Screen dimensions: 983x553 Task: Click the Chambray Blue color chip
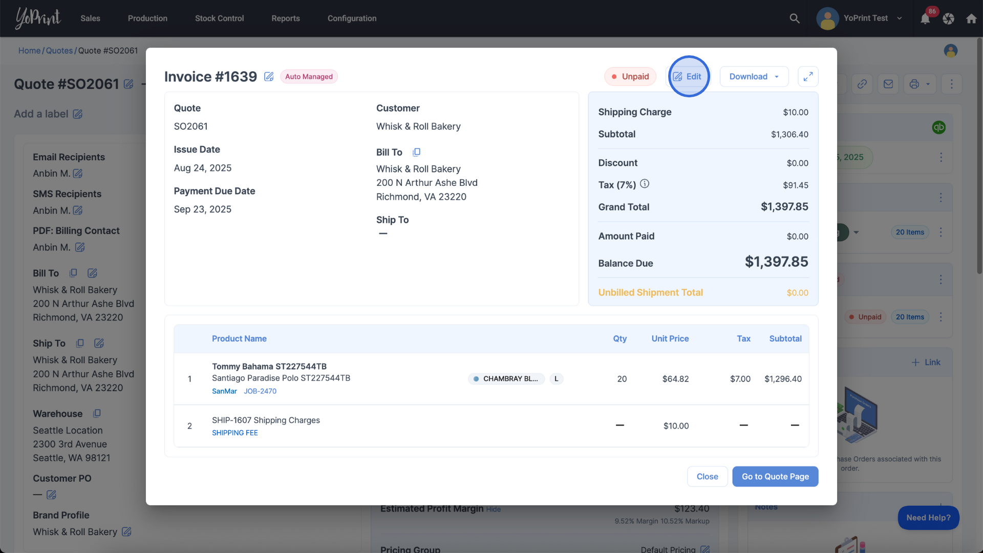point(506,379)
